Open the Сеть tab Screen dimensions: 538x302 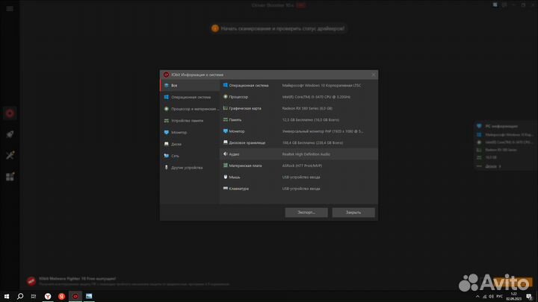point(190,156)
